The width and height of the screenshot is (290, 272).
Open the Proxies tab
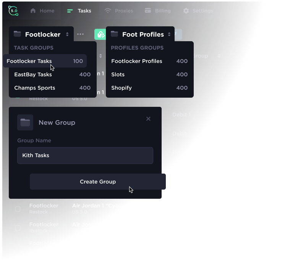coord(119,11)
